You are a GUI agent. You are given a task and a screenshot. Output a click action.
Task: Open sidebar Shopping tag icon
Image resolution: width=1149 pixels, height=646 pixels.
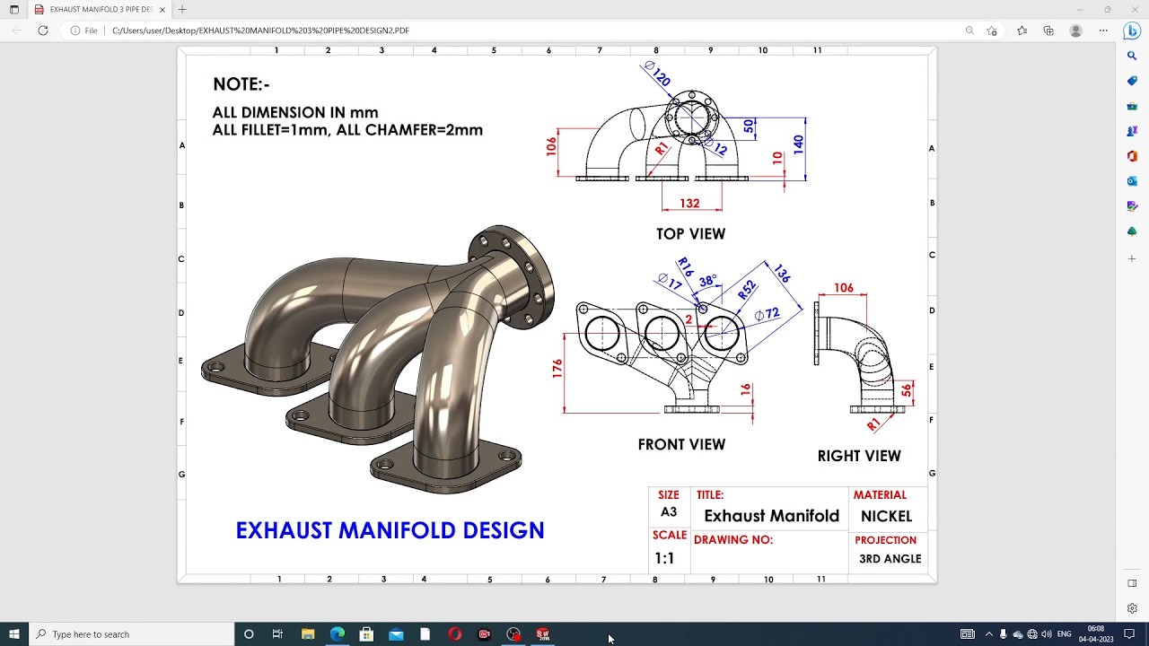tap(1132, 81)
